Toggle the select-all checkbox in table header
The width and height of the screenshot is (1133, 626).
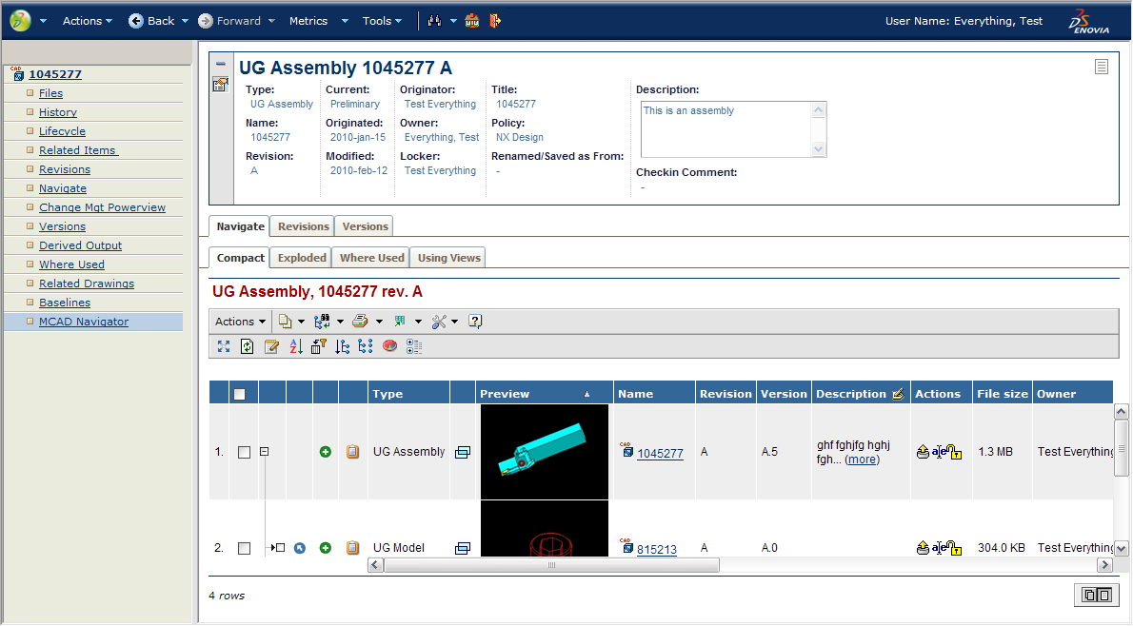tap(240, 394)
